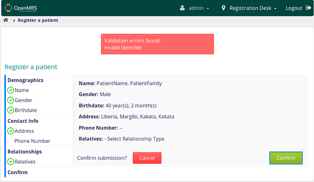Jump to Phone Number question

(32, 141)
